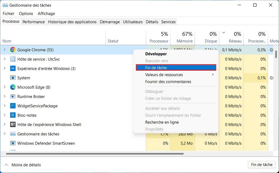Sort by the Processeur column header
Image resolution: width=279 pixels, height=173 pixels.
pos(158,38)
